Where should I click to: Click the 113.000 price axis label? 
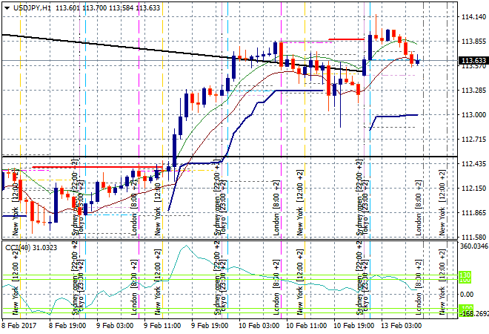click(x=472, y=115)
